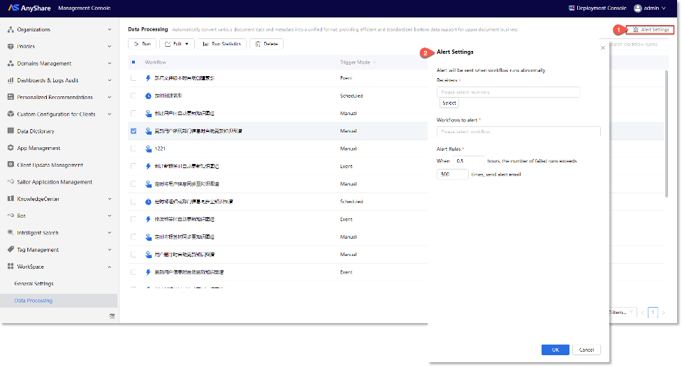Click the Delete button

pos(267,44)
